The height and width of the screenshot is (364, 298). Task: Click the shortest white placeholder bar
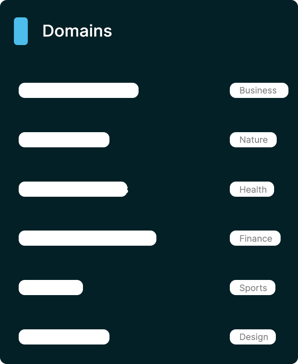click(51, 288)
